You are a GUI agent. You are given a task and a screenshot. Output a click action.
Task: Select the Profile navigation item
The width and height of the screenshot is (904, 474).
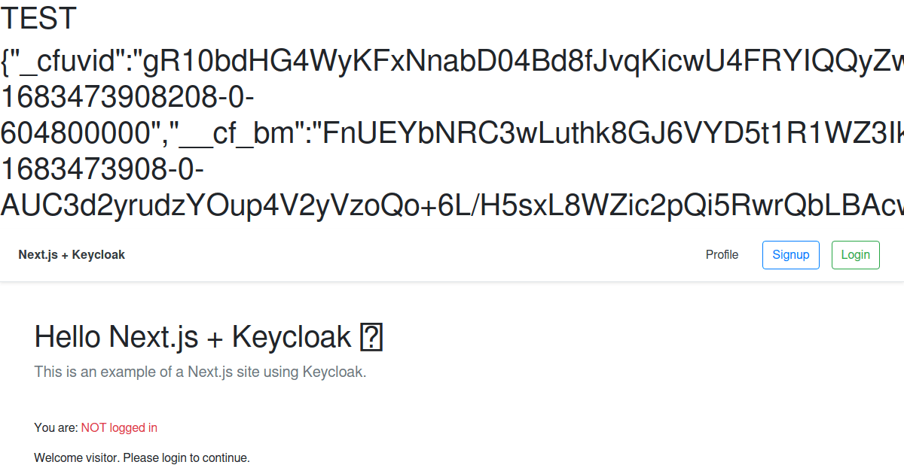click(722, 254)
